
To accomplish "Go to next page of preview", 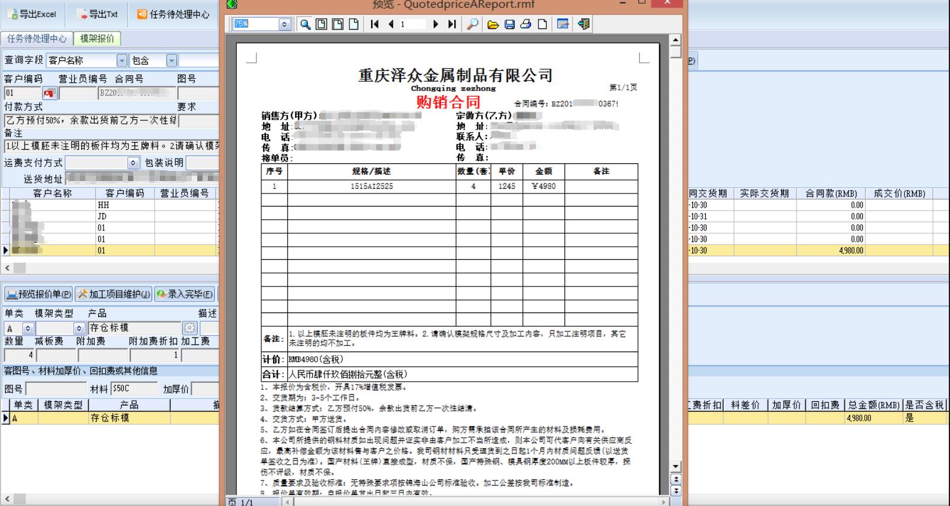I will pos(436,24).
